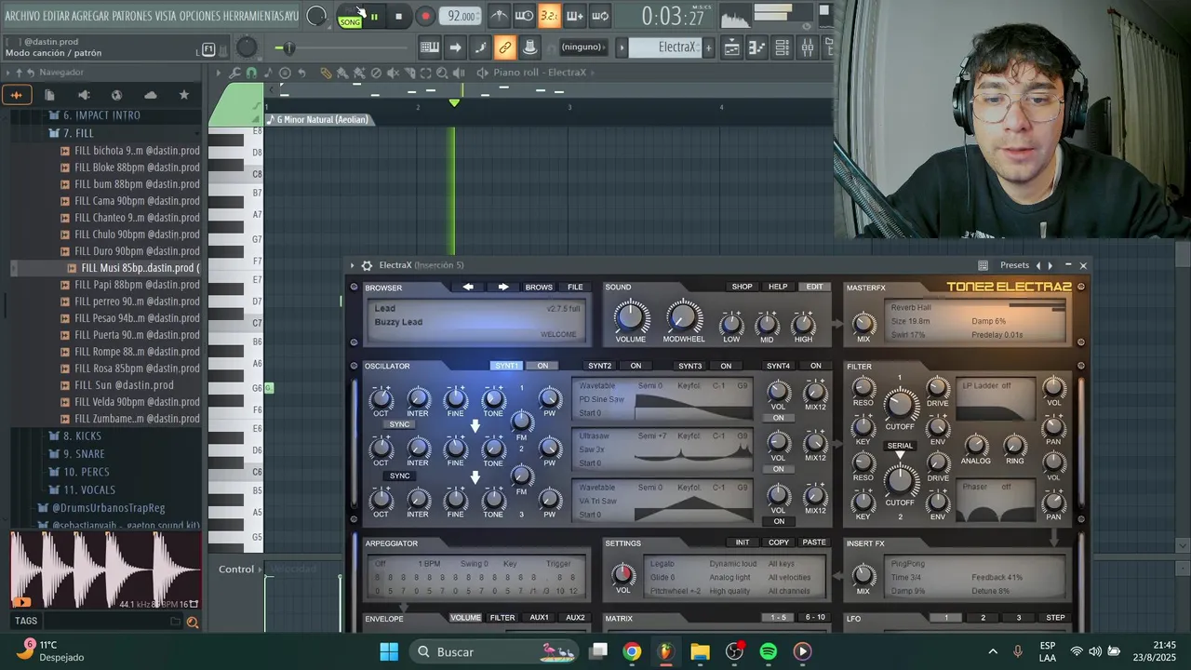
Task: Click the pause button in the transport bar
Action: pos(374,16)
